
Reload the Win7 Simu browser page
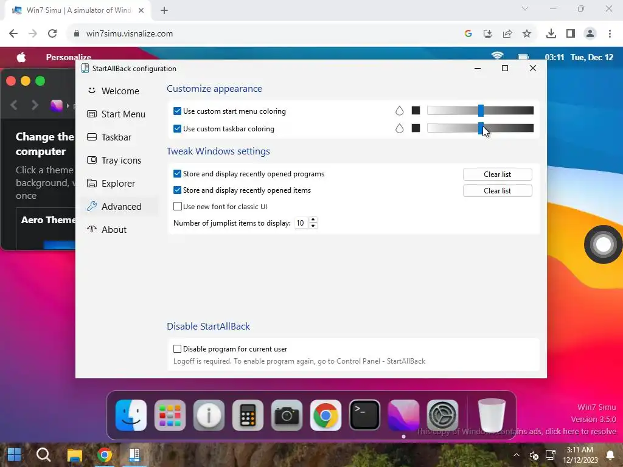click(x=52, y=33)
